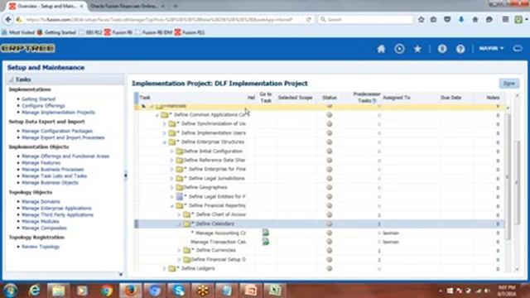Image resolution: width=530 pixels, height=298 pixels.
Task: Click the Define Legal Entities task list icon
Action: 180,196
